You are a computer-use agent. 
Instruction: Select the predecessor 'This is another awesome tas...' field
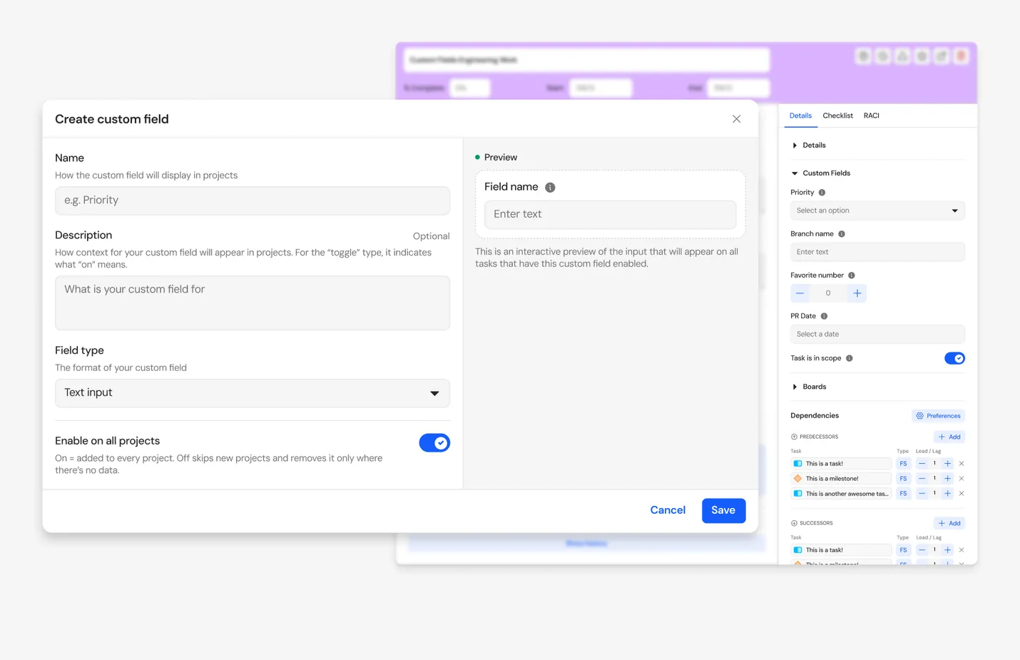point(841,494)
